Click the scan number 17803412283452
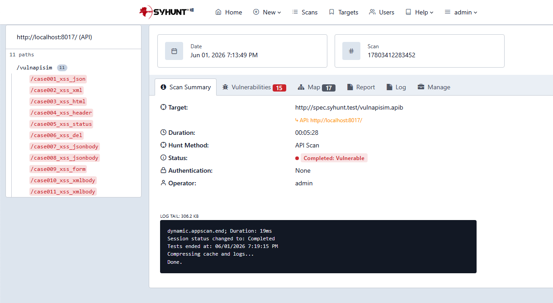This screenshot has height=303, width=553. pyautogui.click(x=392, y=55)
